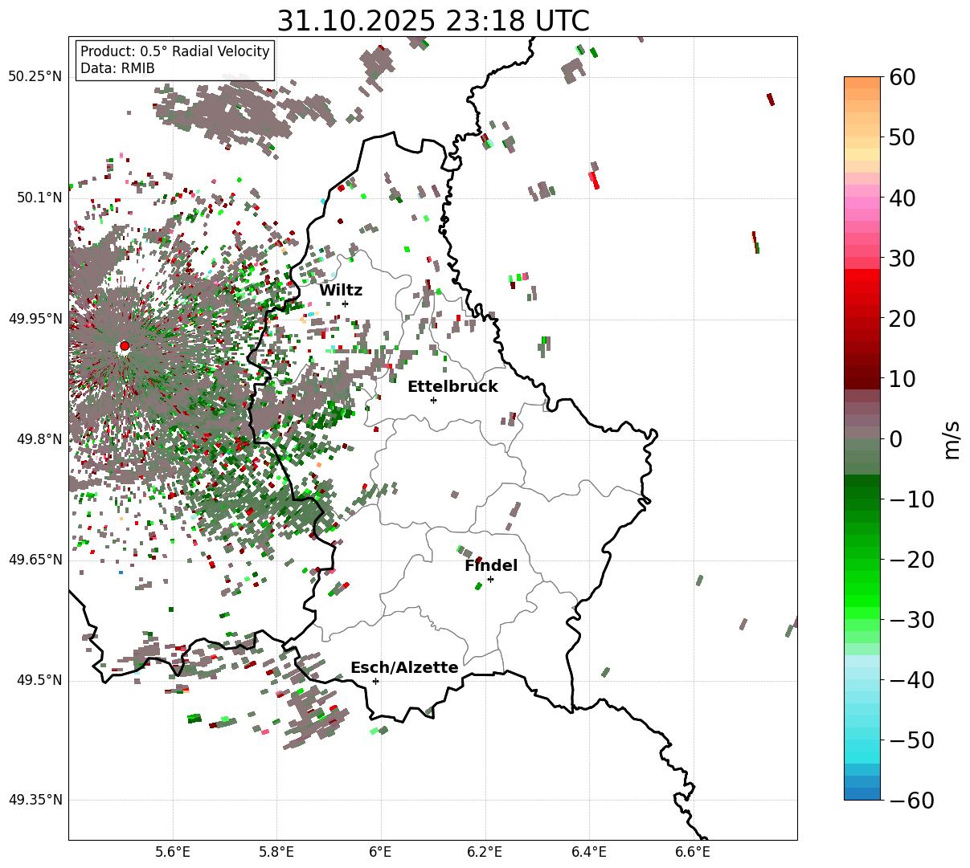Click the Wiltz station cross marker

pos(345,304)
